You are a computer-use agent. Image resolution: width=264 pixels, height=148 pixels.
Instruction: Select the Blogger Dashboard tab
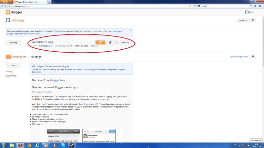[30, 2]
